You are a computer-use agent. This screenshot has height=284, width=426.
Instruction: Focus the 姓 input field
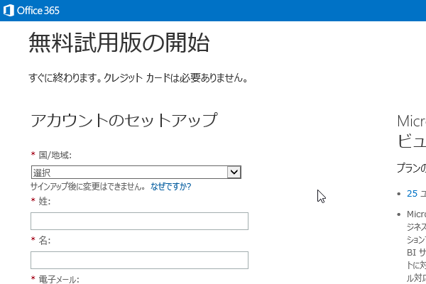tap(139, 222)
